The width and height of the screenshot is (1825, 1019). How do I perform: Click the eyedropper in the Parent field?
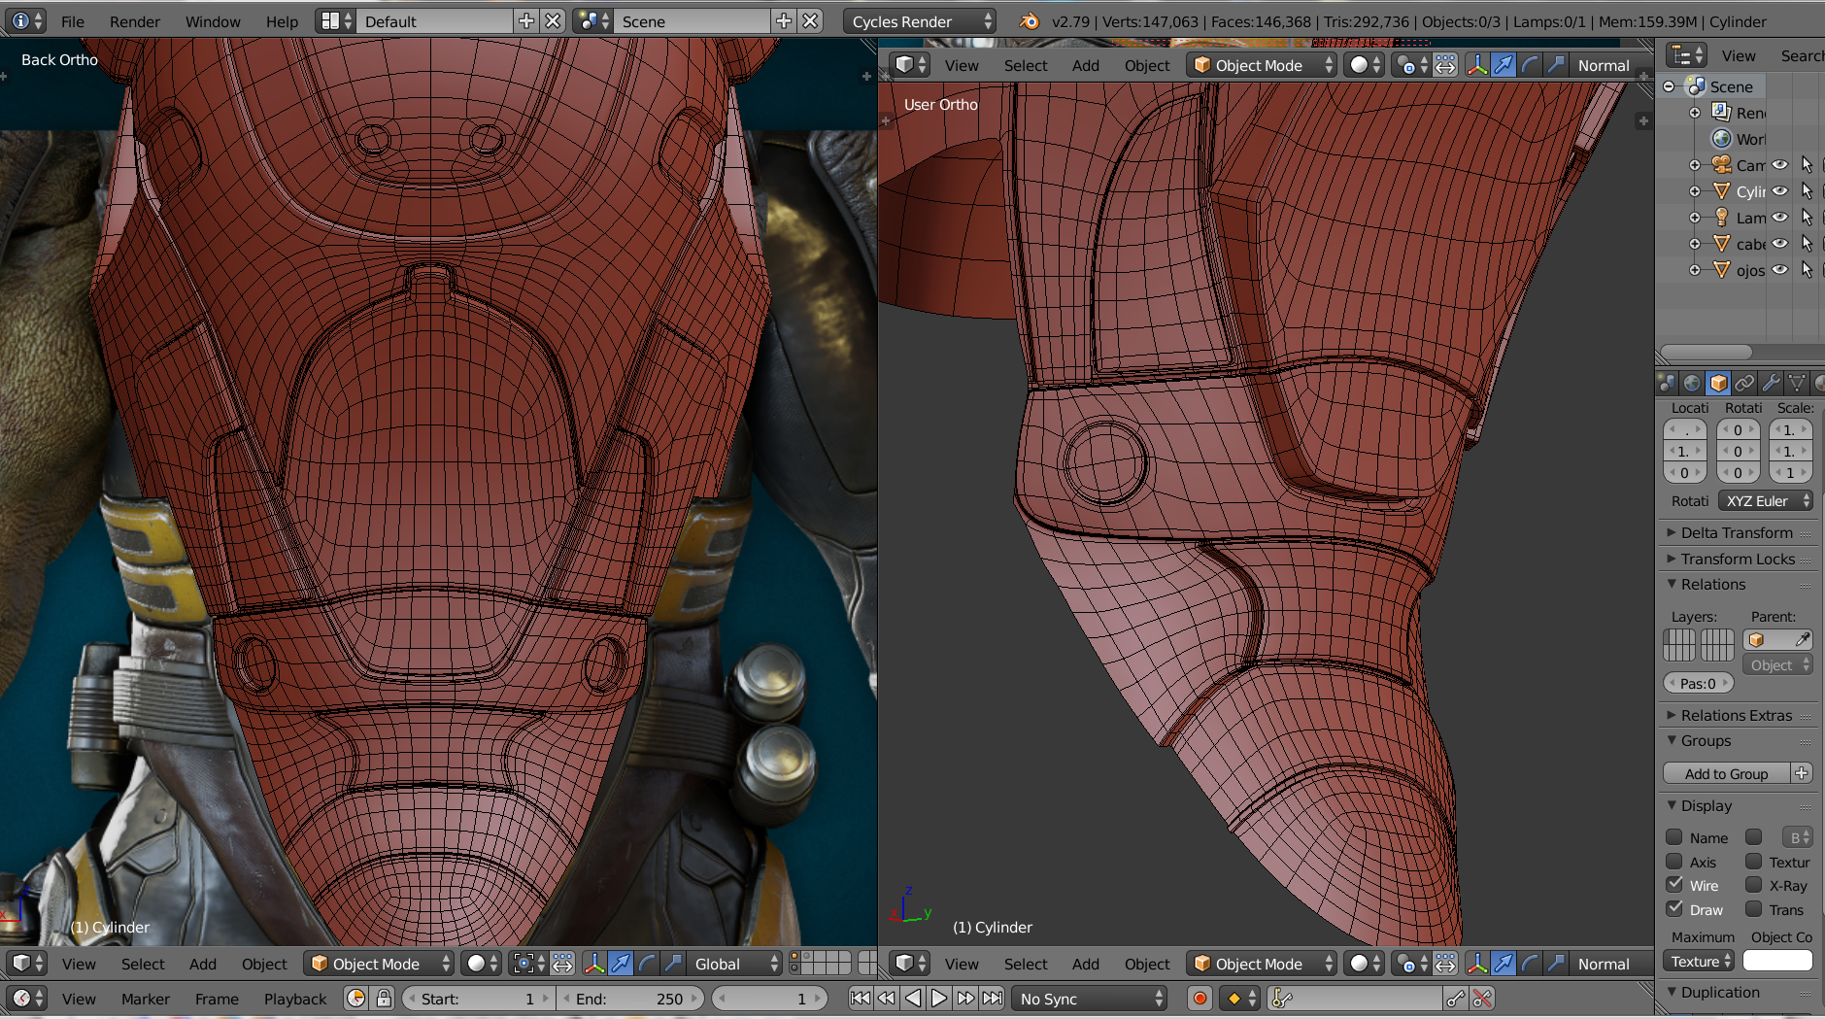[1802, 639]
